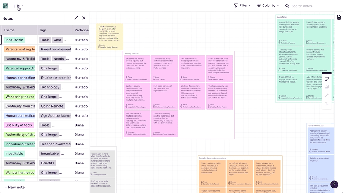The image size is (343, 193).
Task: Click the Benefits tag chip
Action: pyautogui.click(x=48, y=163)
